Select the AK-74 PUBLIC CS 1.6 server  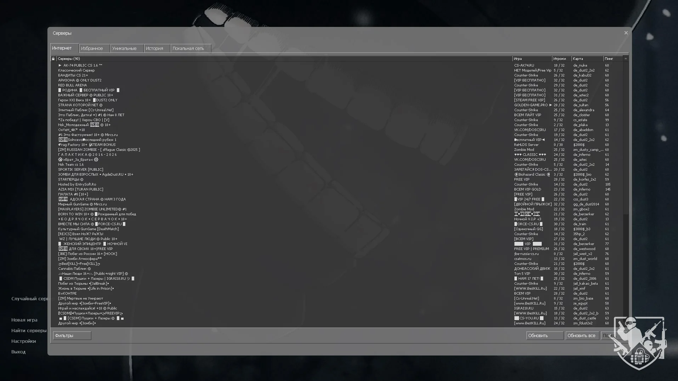pos(82,66)
